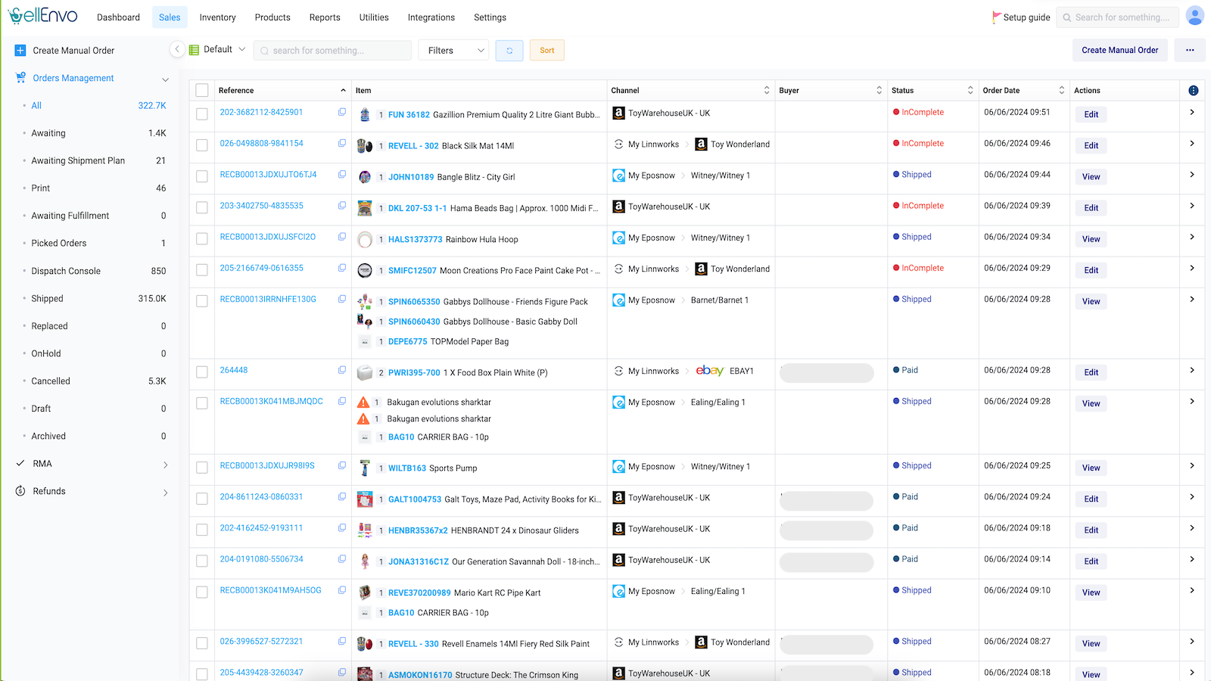
Task: Click the plus icon for Create Manual Order
Action: coord(20,51)
